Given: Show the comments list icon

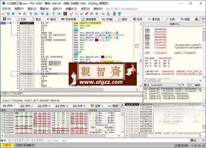Looking at the screenshot, I should tap(76, 13).
